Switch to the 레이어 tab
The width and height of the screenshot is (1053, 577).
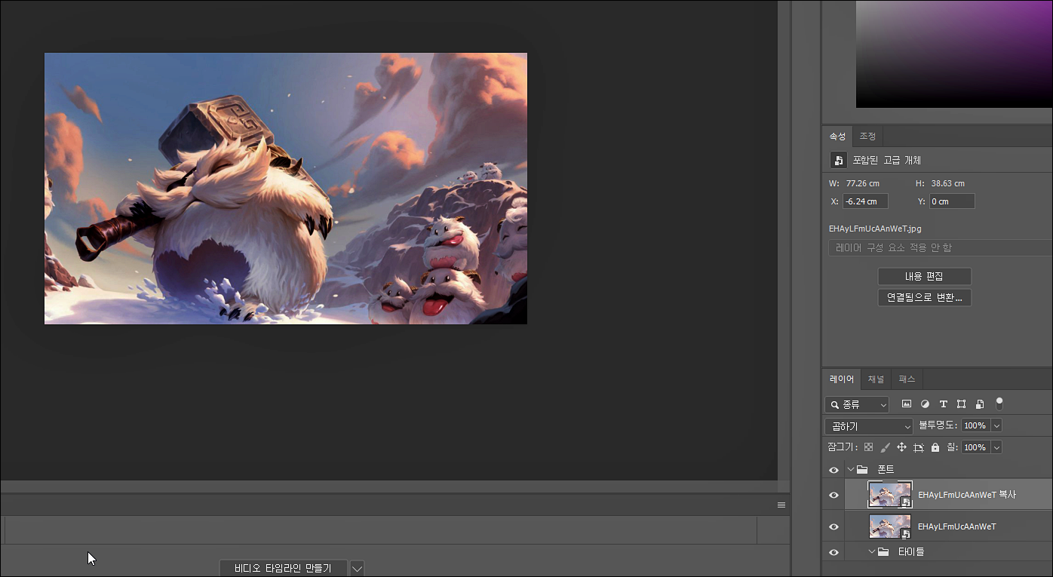(x=842, y=379)
